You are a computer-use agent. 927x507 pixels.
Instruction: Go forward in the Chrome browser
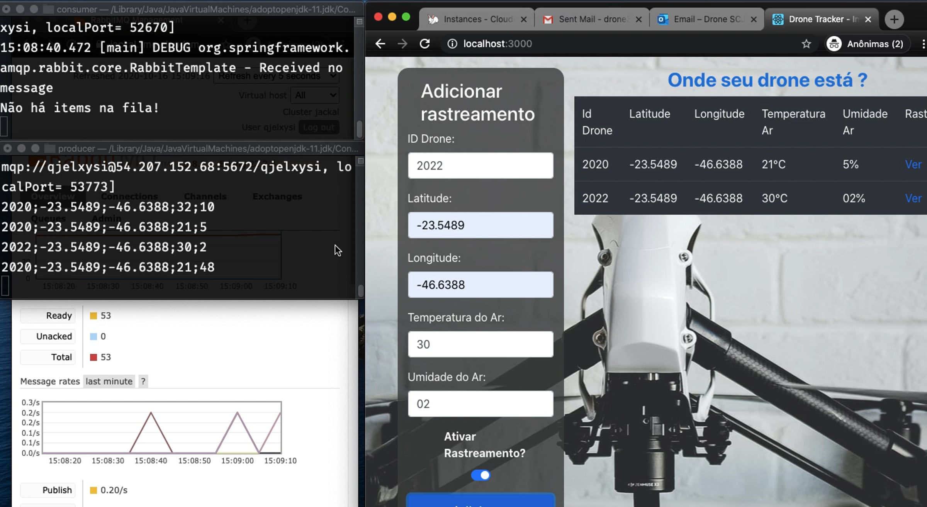tap(402, 44)
